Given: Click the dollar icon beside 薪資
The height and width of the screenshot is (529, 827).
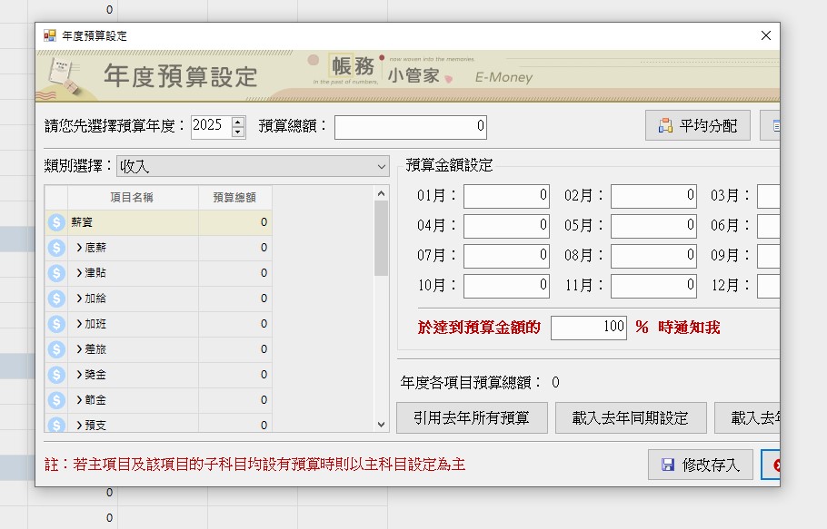Looking at the screenshot, I should [x=56, y=222].
